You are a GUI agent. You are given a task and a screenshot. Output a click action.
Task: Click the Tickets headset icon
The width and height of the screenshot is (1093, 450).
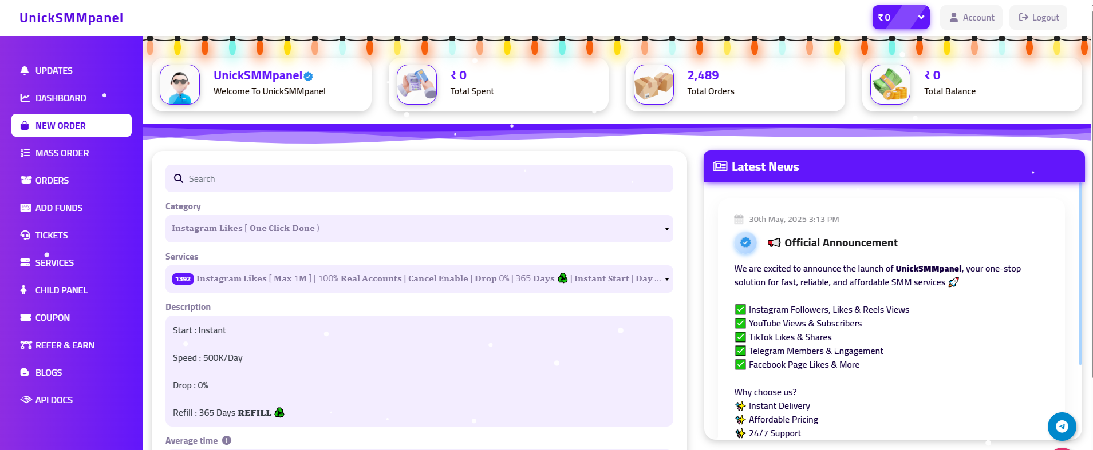(x=25, y=235)
